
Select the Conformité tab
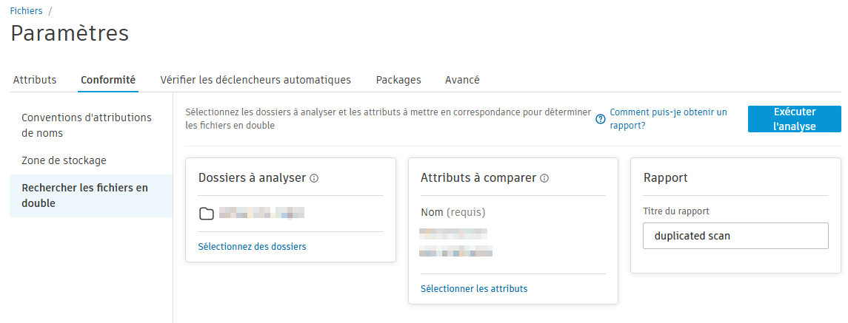(x=108, y=80)
